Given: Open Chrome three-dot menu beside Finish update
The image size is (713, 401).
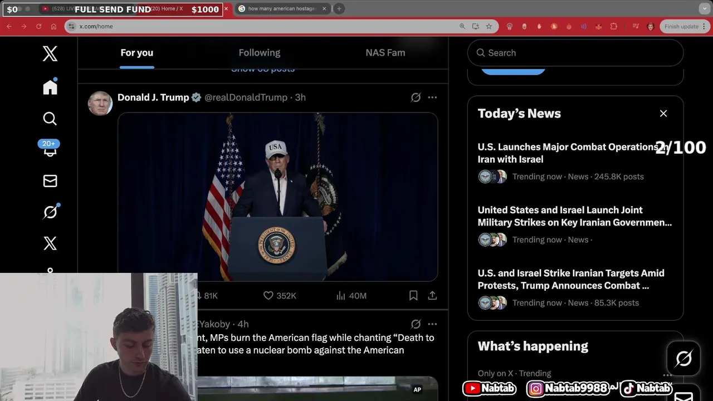Looking at the screenshot, I should [x=705, y=26].
